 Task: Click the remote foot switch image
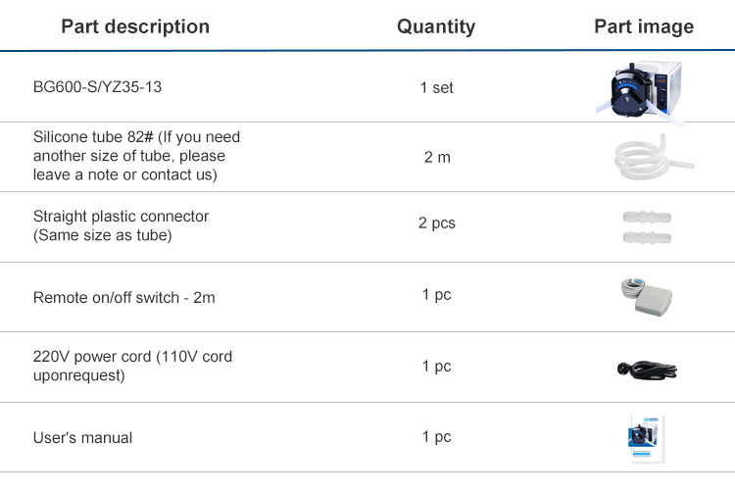(x=647, y=297)
